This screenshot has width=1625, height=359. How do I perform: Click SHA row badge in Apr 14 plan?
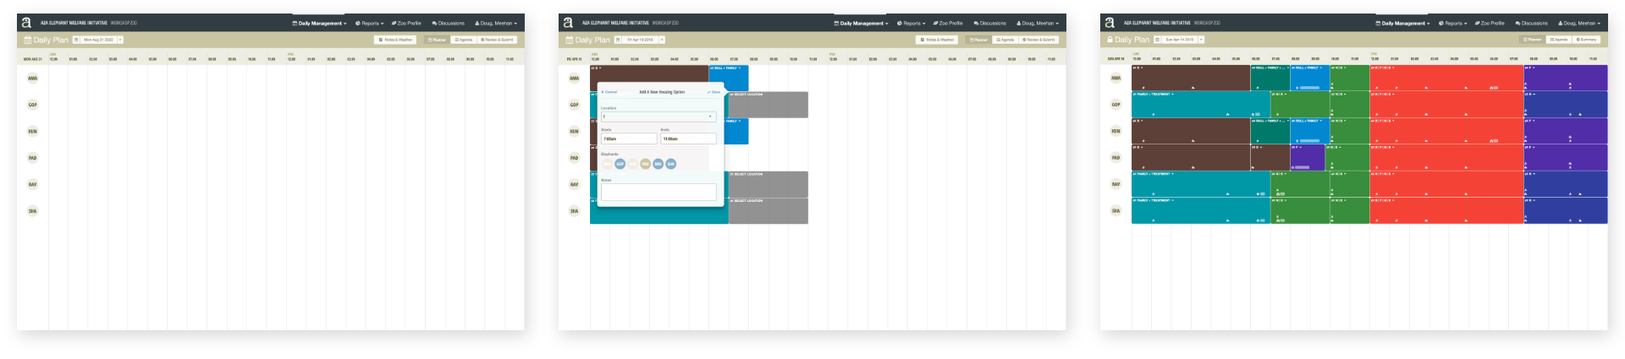click(x=1115, y=211)
